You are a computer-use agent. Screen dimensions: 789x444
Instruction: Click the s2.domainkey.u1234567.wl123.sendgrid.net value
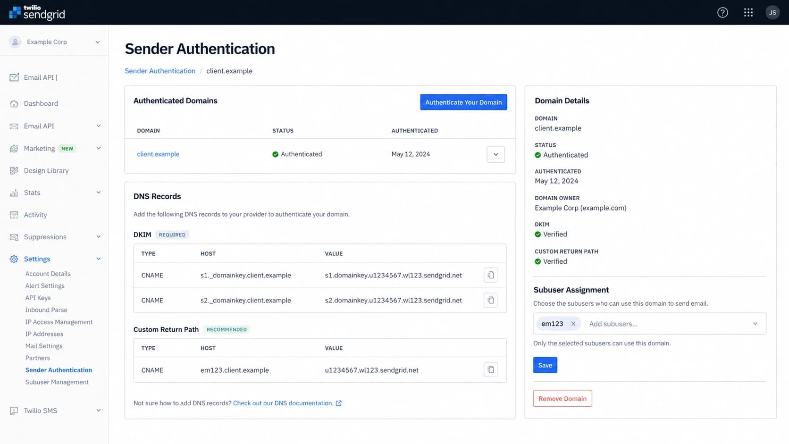point(393,300)
